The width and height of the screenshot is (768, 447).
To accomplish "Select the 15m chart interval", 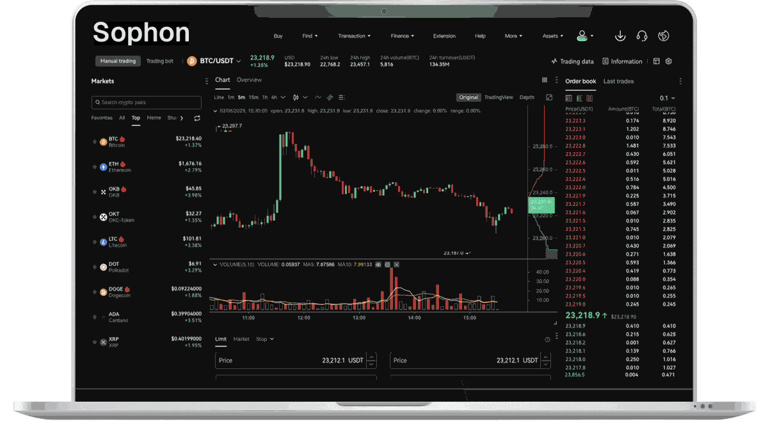I will point(253,97).
